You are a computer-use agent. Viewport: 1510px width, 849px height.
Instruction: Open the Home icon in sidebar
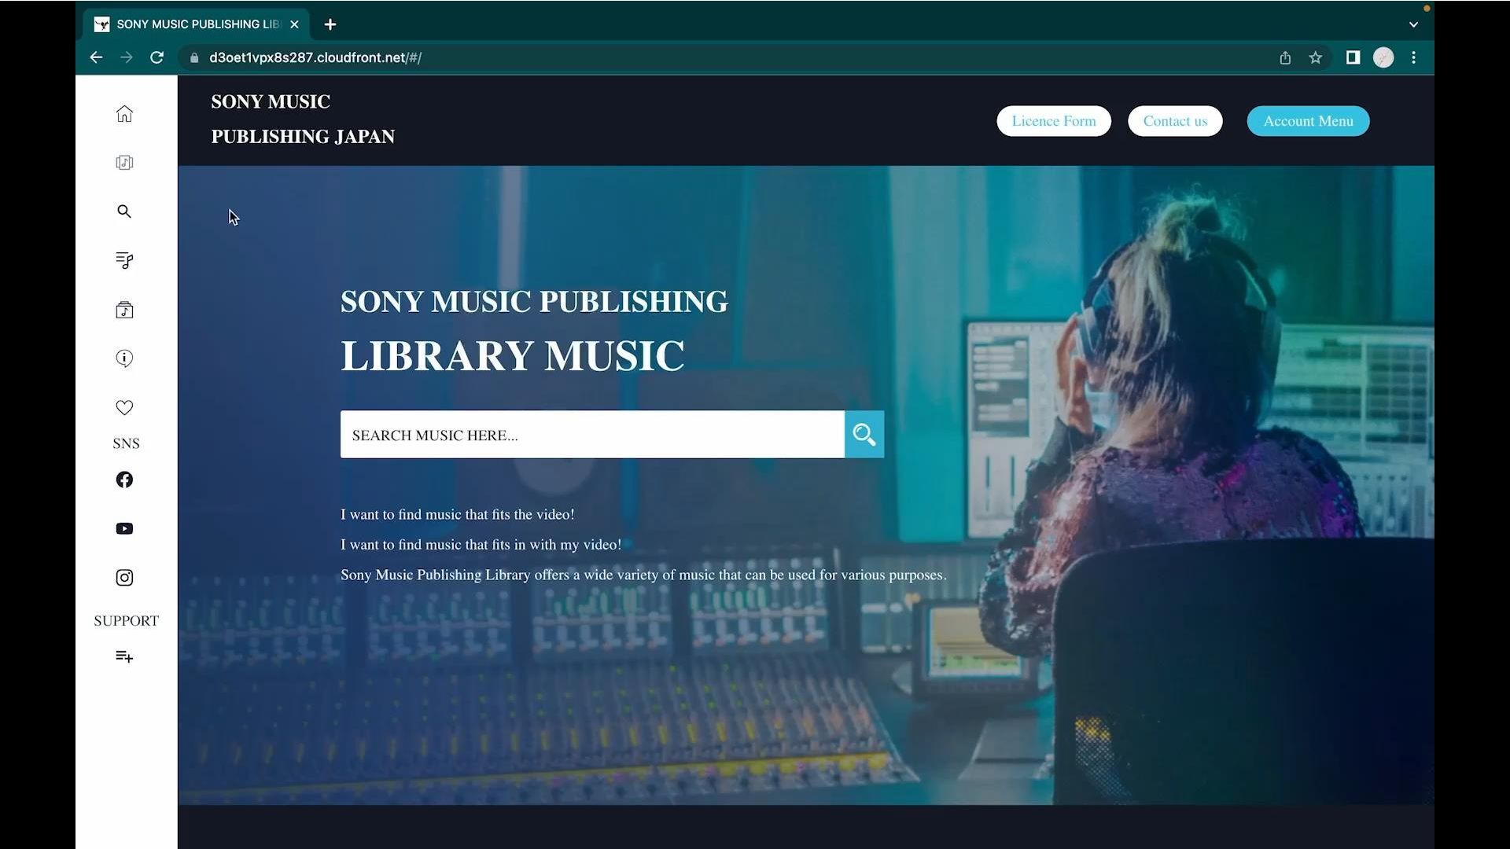point(124,114)
